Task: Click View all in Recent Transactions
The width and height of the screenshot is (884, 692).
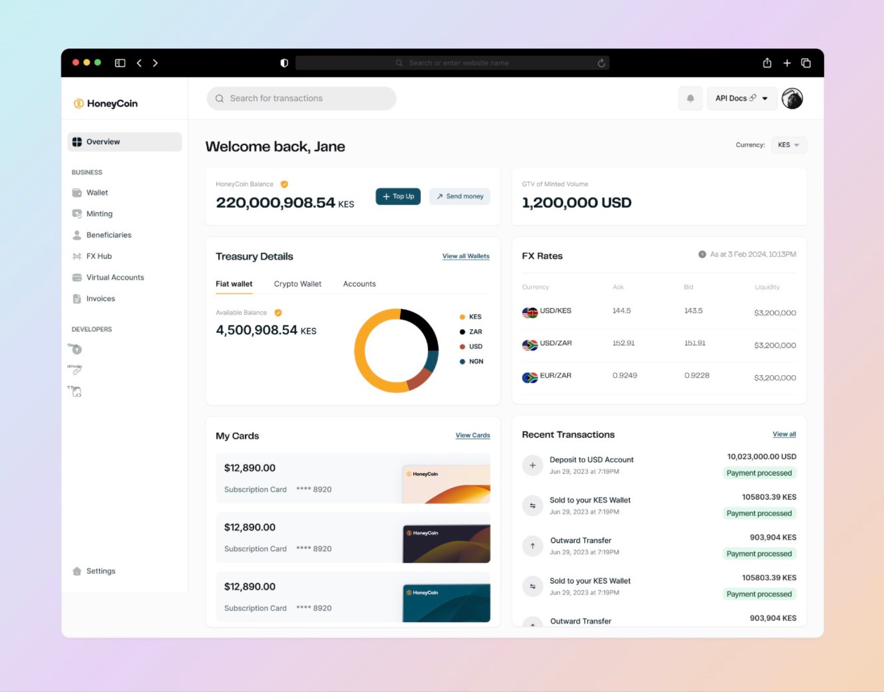Action: (x=784, y=434)
